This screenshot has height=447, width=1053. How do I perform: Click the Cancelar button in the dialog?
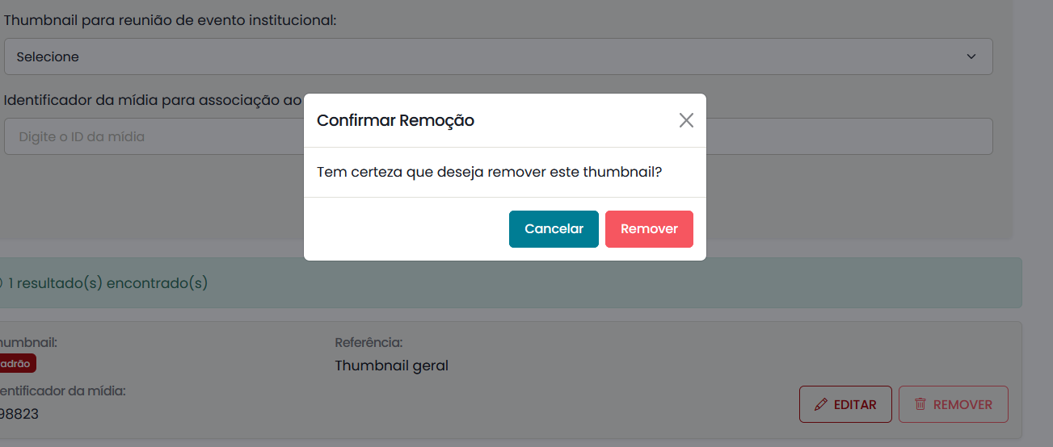tap(554, 229)
